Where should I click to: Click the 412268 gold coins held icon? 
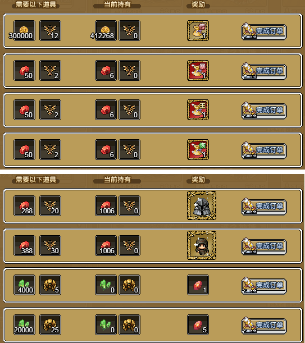(106, 31)
